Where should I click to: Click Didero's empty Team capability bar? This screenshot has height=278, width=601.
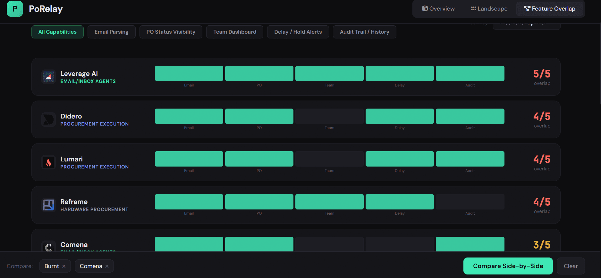329,116
